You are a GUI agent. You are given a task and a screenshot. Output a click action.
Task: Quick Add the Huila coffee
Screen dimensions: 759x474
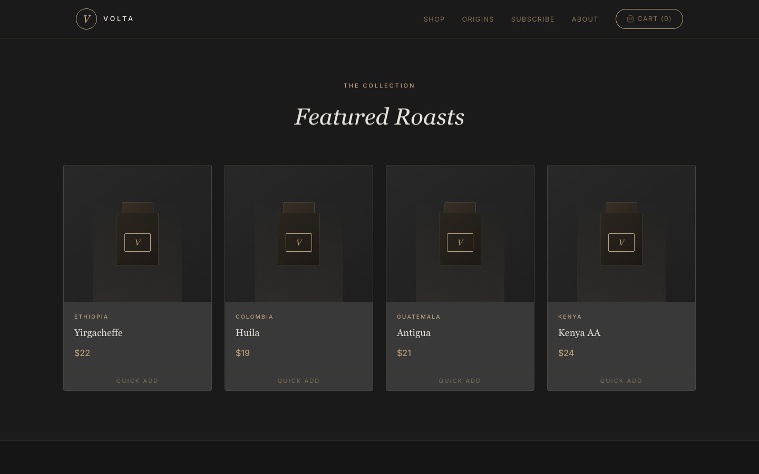[299, 380]
